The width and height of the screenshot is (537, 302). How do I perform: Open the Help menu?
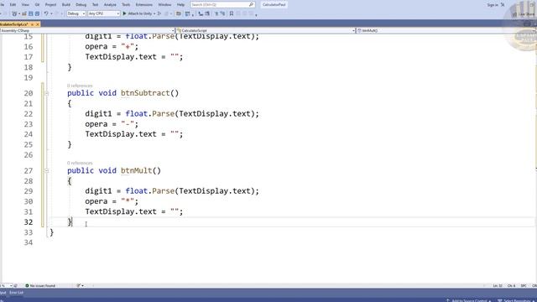tap(181, 5)
